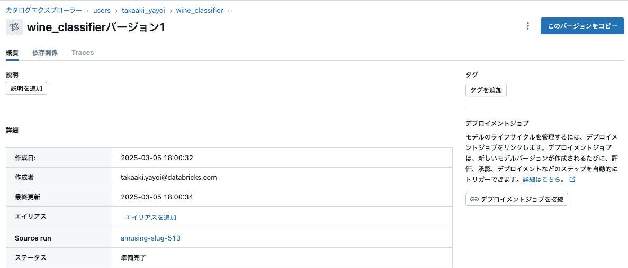Click the 作成日: row label

25,158
